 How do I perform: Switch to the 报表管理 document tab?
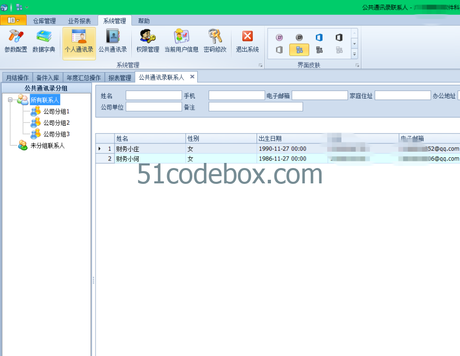tap(120, 78)
